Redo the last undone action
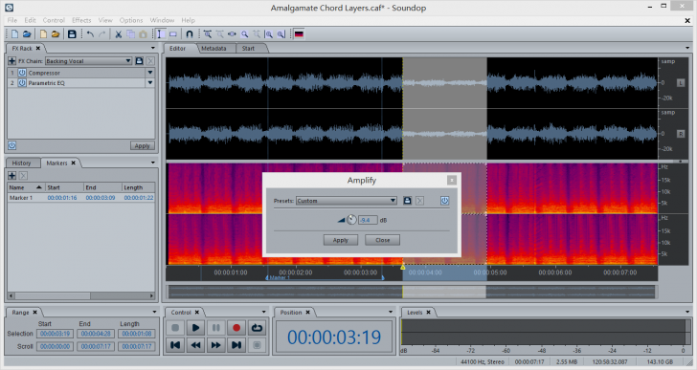This screenshot has height=370, width=697. [102, 34]
